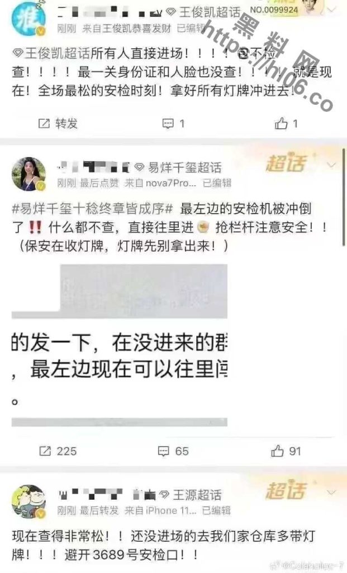The height and width of the screenshot is (573, 347).
Task: Open the 王源超话 topic tag
Action: coord(191,495)
